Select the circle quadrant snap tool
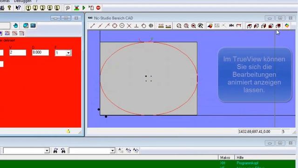298x168 pixels. (x=115, y=26)
